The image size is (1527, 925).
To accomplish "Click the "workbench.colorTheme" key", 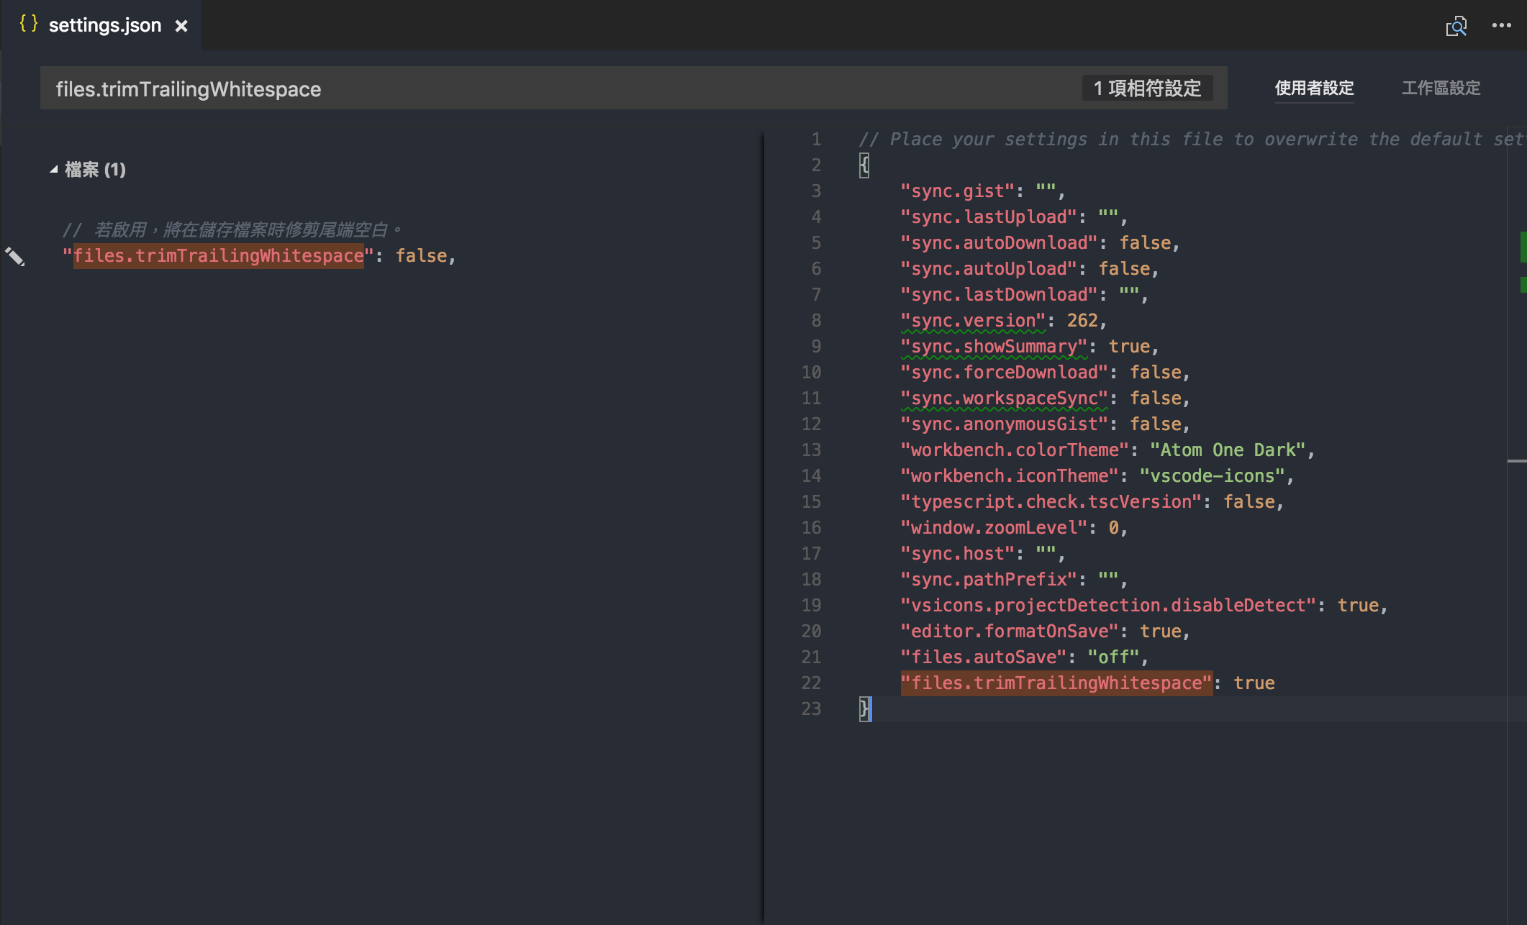I will (x=1015, y=450).
